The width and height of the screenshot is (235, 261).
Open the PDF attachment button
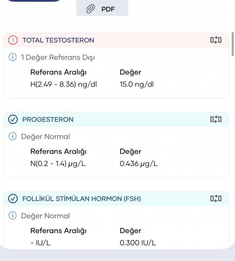click(102, 8)
